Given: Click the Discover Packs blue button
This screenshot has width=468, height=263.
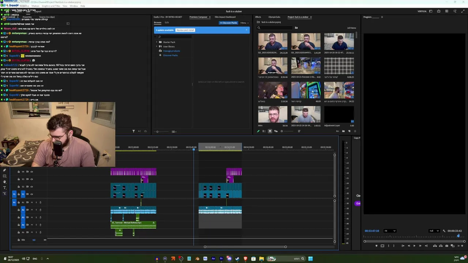Looking at the screenshot, I should coord(229,23).
